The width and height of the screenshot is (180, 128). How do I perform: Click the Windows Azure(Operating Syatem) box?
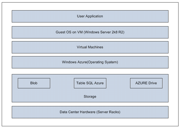[x=90, y=62]
